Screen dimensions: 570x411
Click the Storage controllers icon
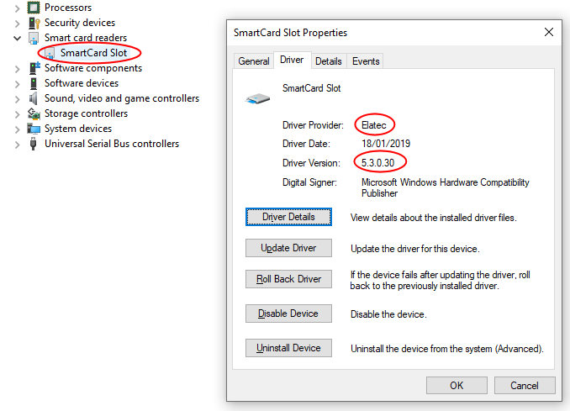click(34, 113)
